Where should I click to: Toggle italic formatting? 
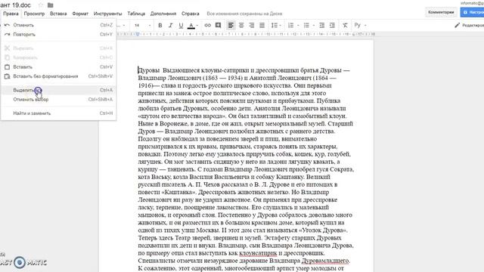click(170, 25)
